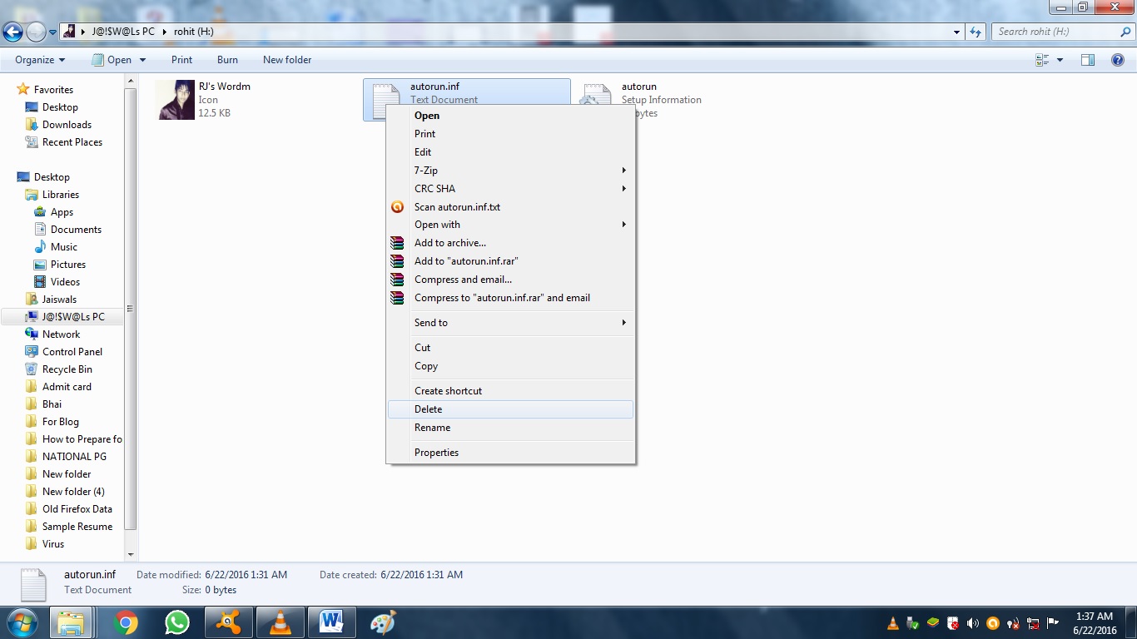The image size is (1137, 639).
Task: Toggle the preview pane on
Action: [1087, 59]
